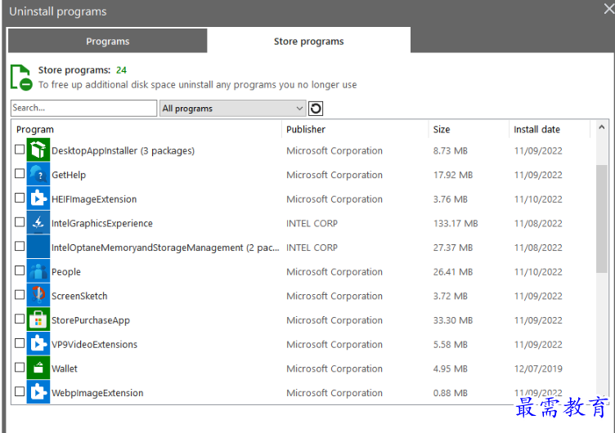Click the refresh list icon button

pos(316,109)
